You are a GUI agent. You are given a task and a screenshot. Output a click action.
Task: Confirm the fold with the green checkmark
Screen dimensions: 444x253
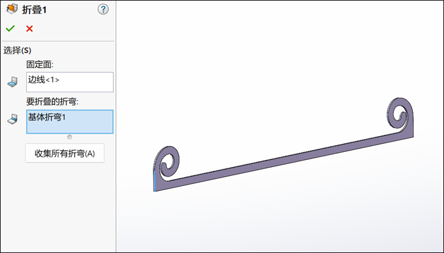pos(10,28)
